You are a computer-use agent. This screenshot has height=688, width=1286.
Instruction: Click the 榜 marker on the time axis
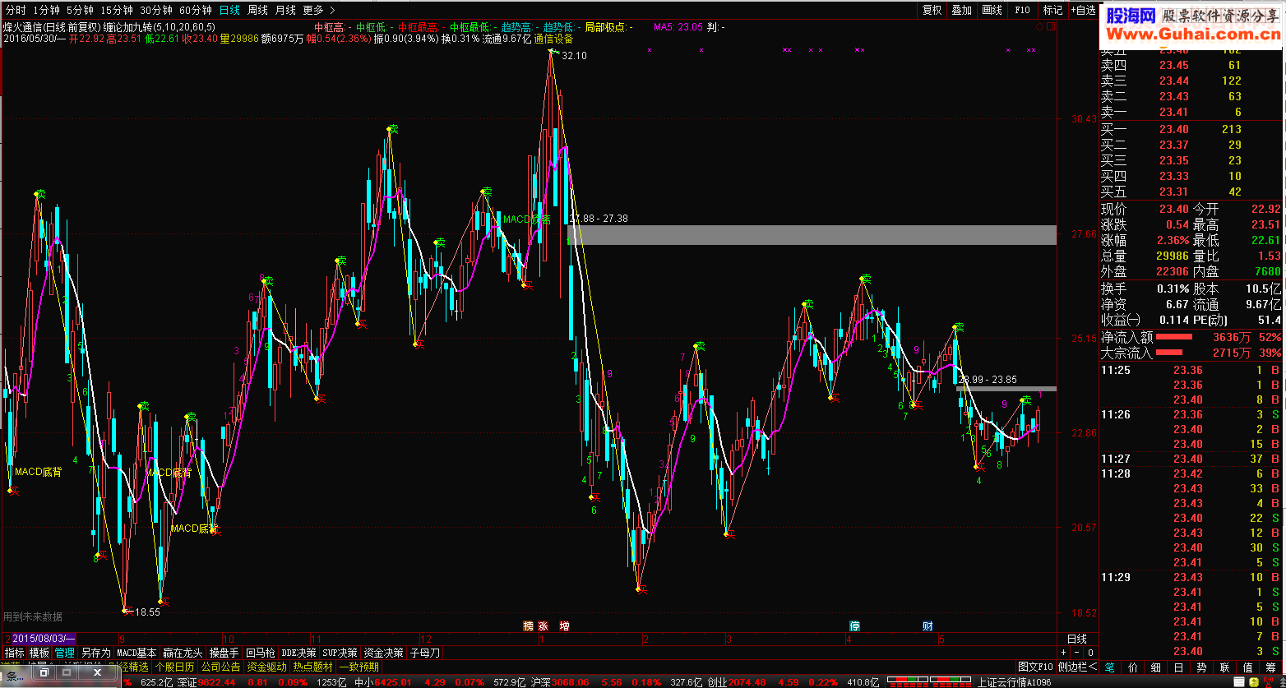[529, 626]
